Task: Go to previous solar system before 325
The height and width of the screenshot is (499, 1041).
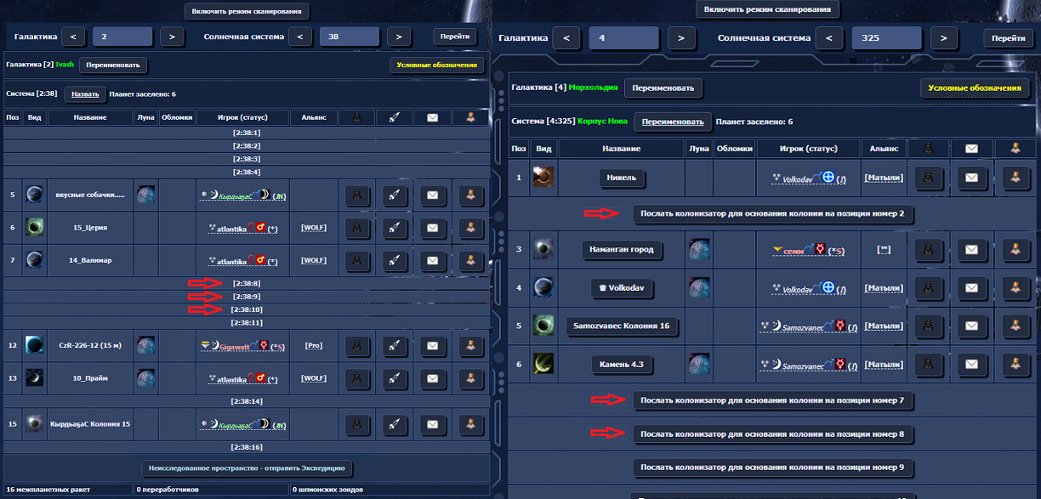Action: tap(829, 38)
